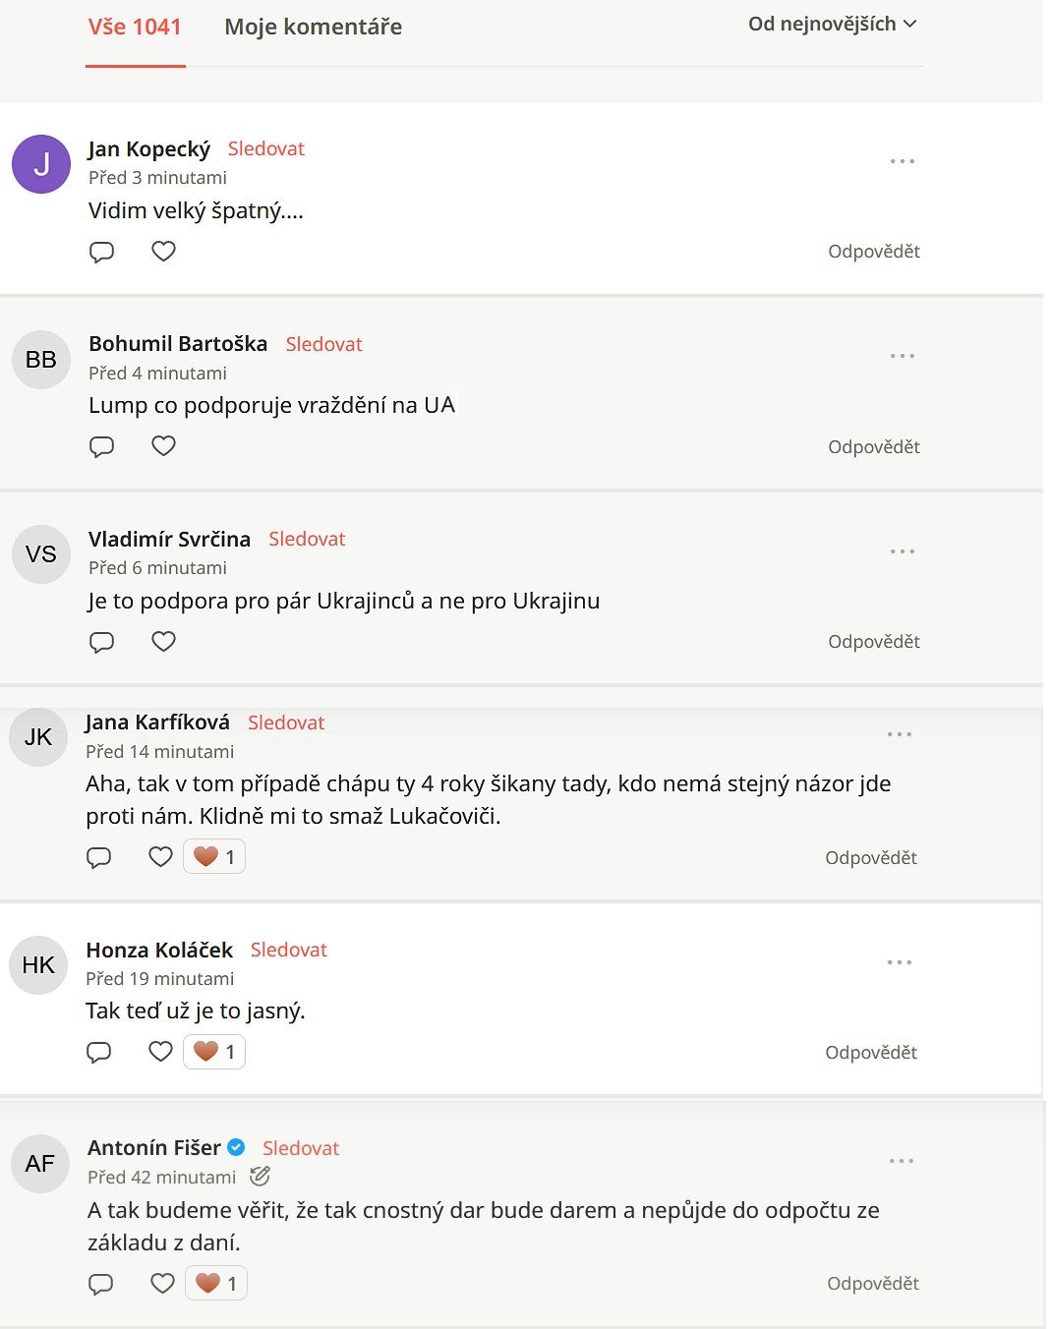Click verified badge next to Antonín Fišer

point(236,1147)
